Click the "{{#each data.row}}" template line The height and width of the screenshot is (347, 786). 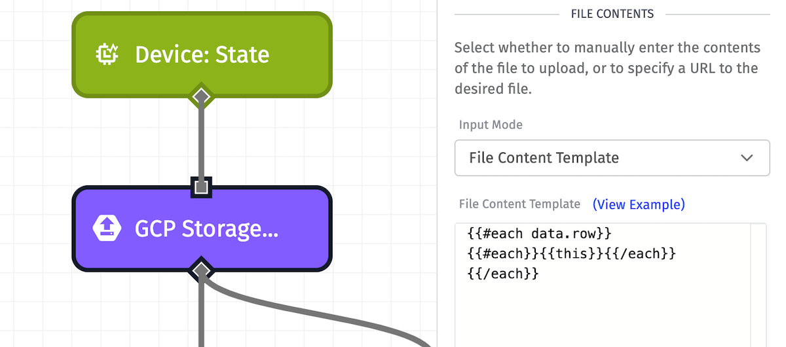click(x=540, y=233)
